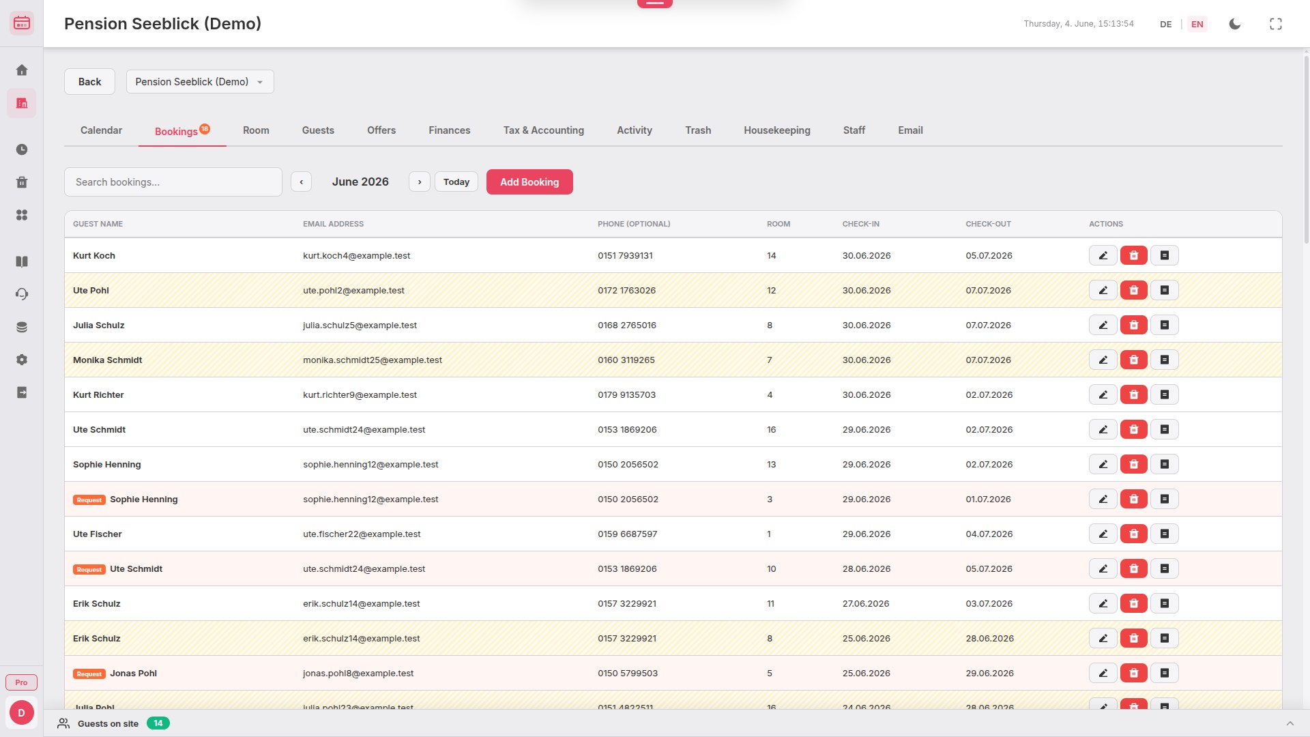The width and height of the screenshot is (1310, 737).
Task: Click the Guests on site count 14
Action: click(158, 723)
